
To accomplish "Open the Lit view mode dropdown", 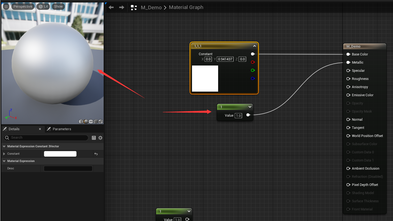I will click(44, 7).
